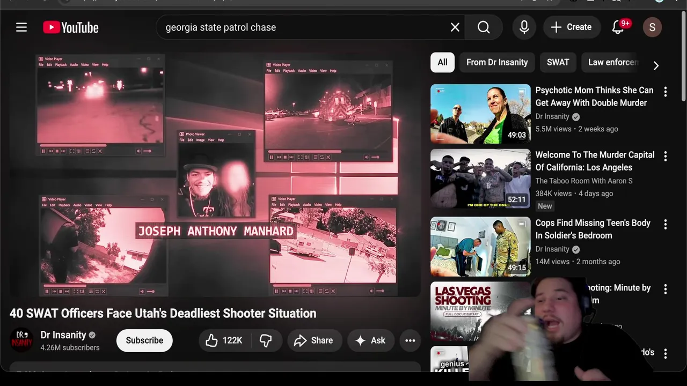Clear the search box text
This screenshot has height=386, width=687.
click(455, 27)
